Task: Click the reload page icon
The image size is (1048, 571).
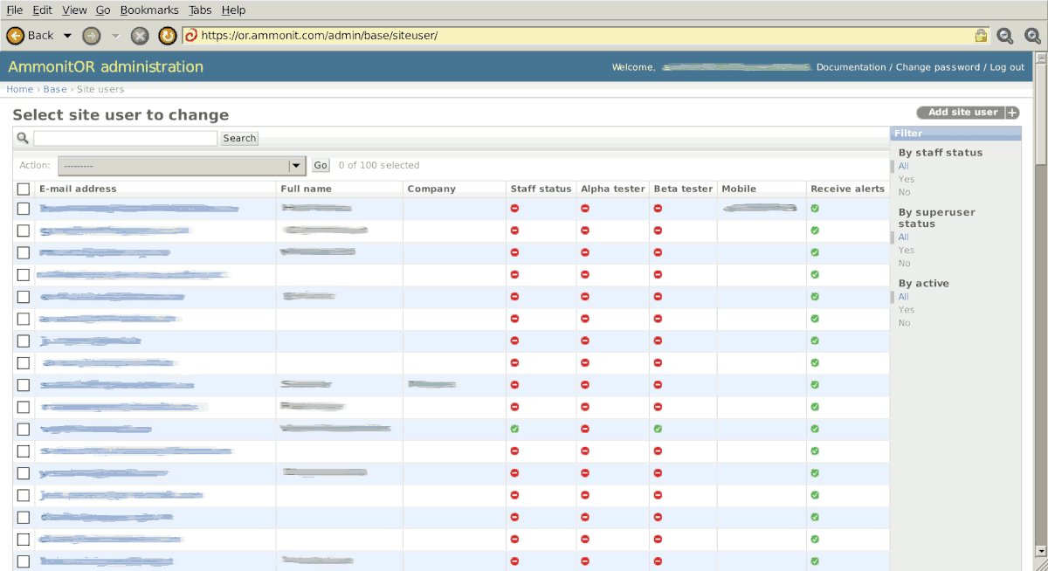Action: coord(166,36)
